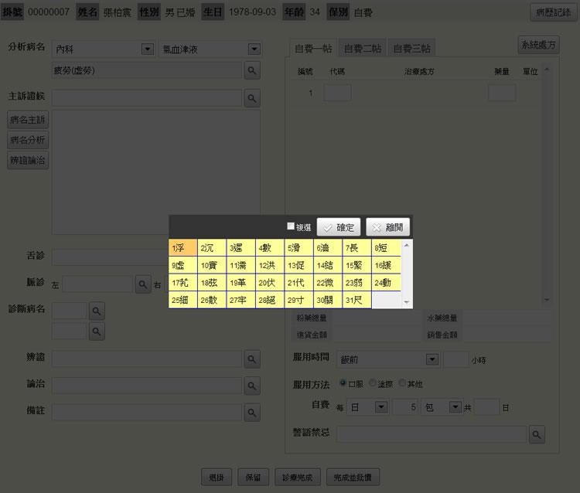Open search for 警語禁忌 field
Viewport: 580px width, 493px height.
pyautogui.click(x=537, y=433)
